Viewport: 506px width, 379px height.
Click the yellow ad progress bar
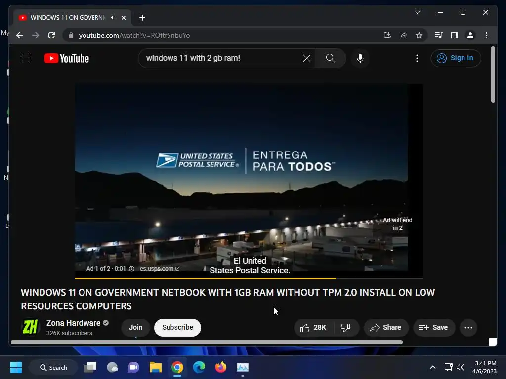pos(205,278)
